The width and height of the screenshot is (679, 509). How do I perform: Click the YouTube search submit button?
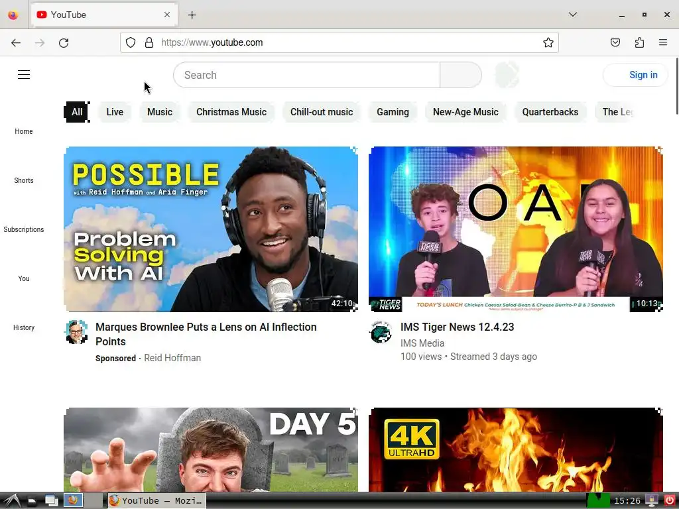[x=461, y=75]
